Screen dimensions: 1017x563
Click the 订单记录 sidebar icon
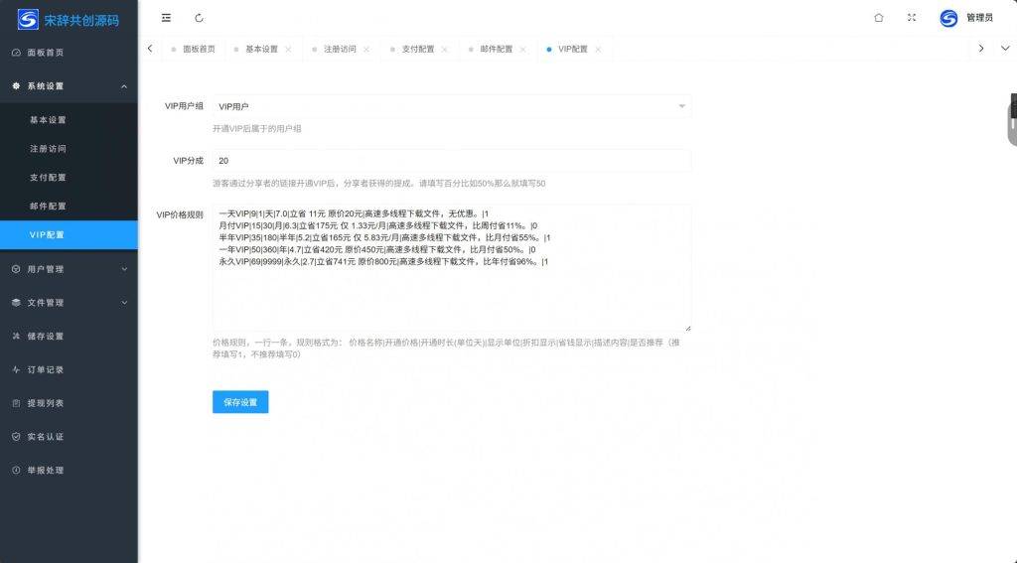pos(16,369)
